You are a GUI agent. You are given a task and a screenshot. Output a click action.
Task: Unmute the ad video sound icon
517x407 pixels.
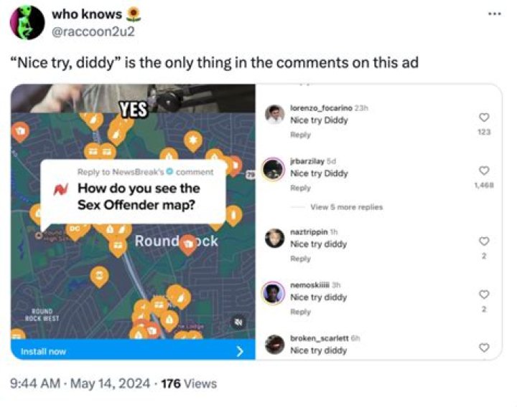pyautogui.click(x=239, y=322)
